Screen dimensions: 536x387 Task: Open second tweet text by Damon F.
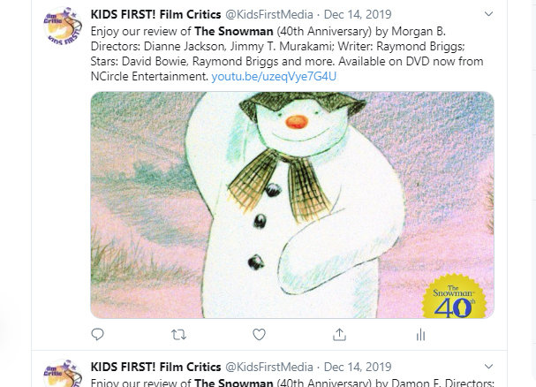coord(292,383)
